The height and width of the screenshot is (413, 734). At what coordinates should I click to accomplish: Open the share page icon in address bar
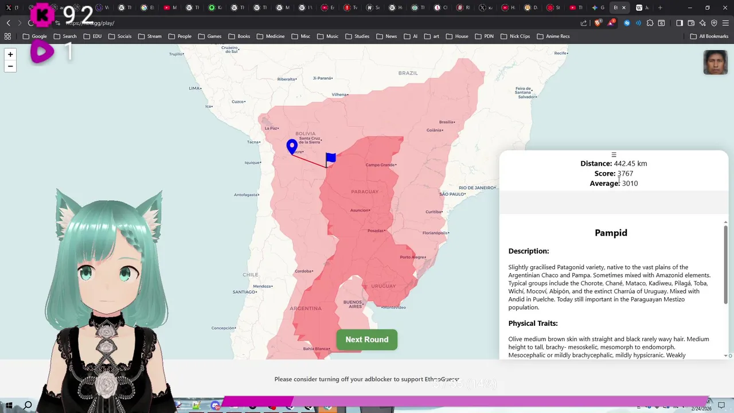click(x=584, y=23)
